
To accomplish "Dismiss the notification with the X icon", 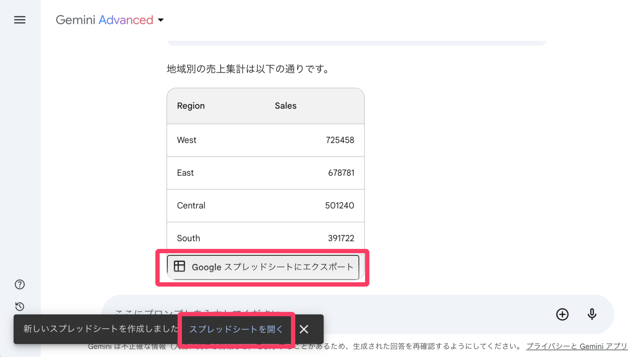I will [304, 329].
